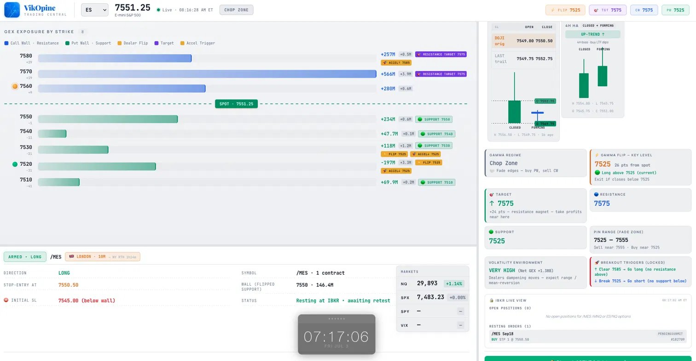
Task: Click the floating clock widget drag handle
Action: tap(336, 319)
